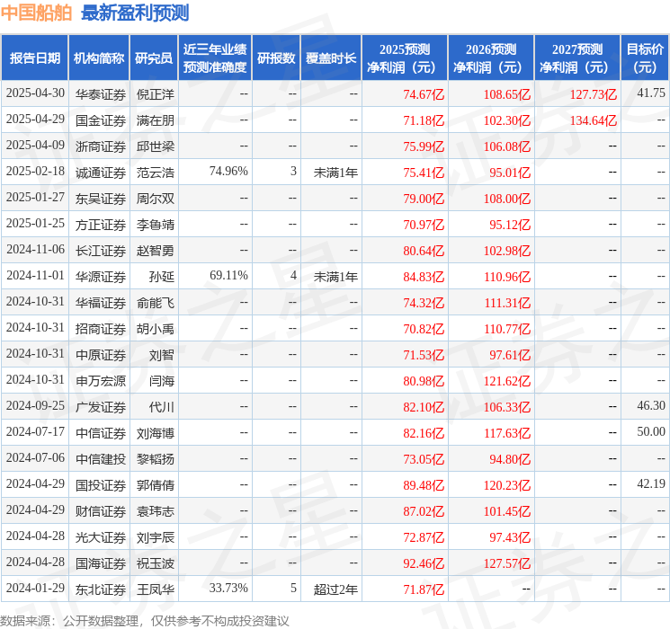Click 中信建投 institution cell
This screenshot has height=629, width=670.
pyautogui.click(x=101, y=459)
